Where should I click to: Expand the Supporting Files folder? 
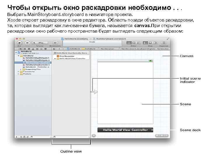tap(21, 69)
